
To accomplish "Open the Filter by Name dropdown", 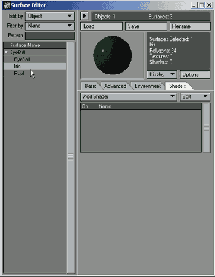I will 50,26.
